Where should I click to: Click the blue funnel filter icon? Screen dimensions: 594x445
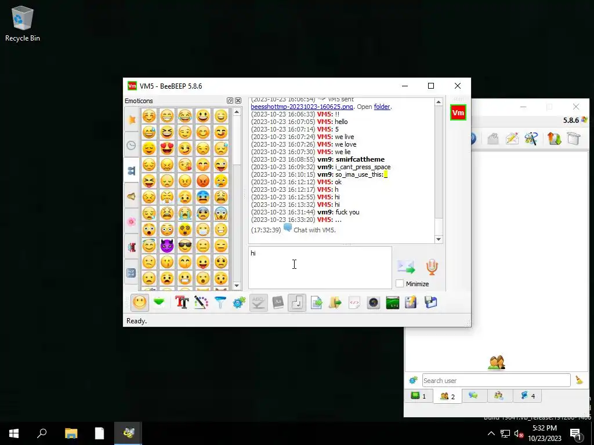click(x=220, y=302)
